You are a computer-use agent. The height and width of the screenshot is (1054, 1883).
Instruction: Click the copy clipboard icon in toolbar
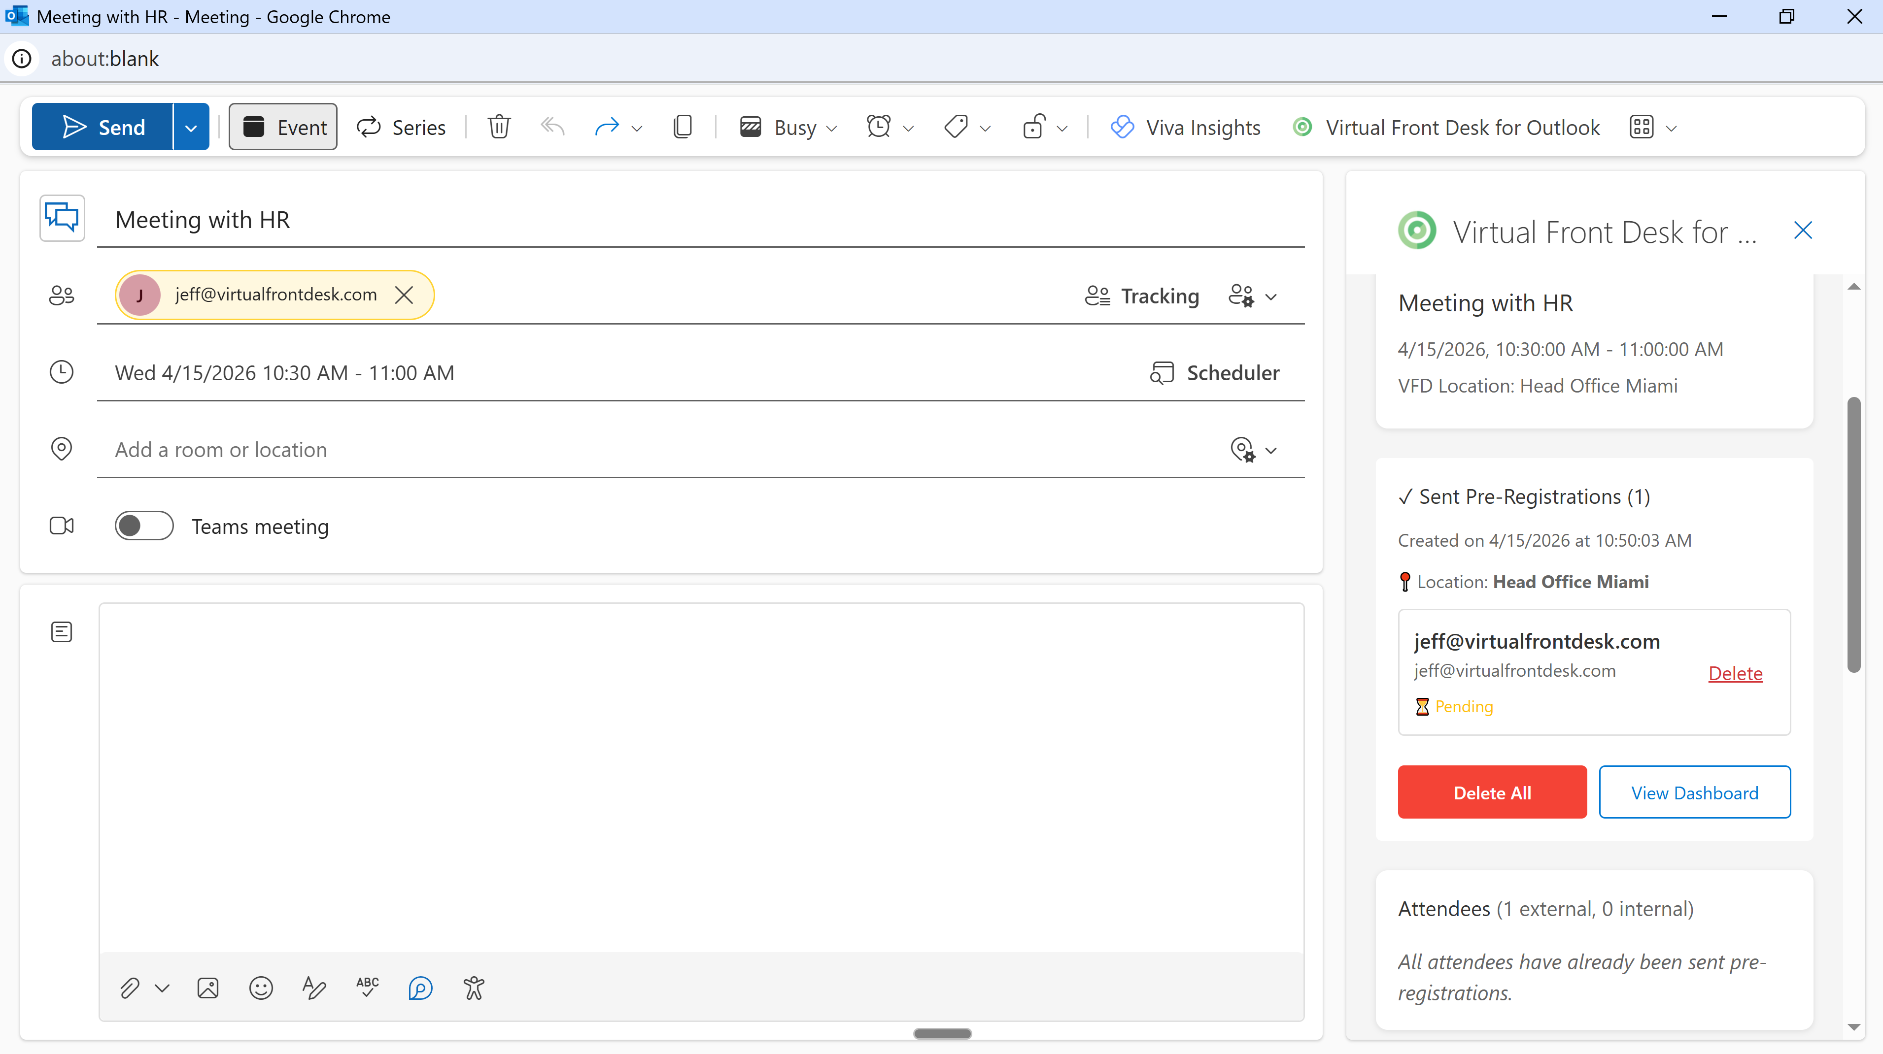tap(682, 127)
